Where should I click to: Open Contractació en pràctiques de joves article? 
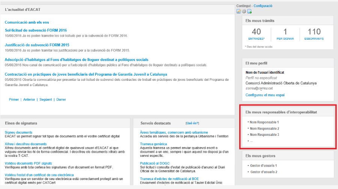86,74
